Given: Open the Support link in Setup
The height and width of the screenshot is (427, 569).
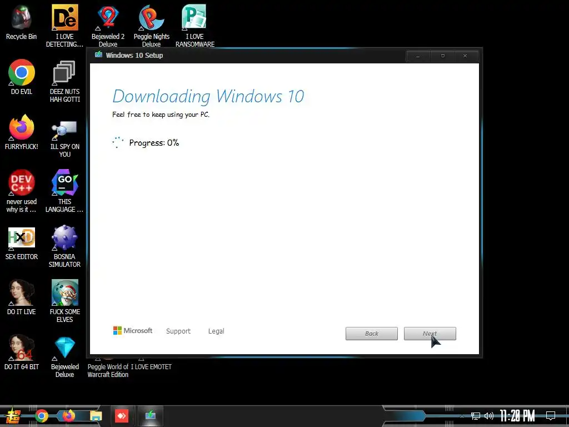Looking at the screenshot, I should (x=178, y=331).
